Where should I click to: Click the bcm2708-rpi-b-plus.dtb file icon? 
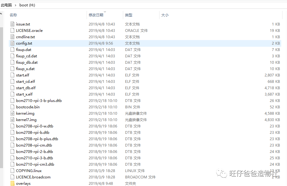[x=12, y=139]
